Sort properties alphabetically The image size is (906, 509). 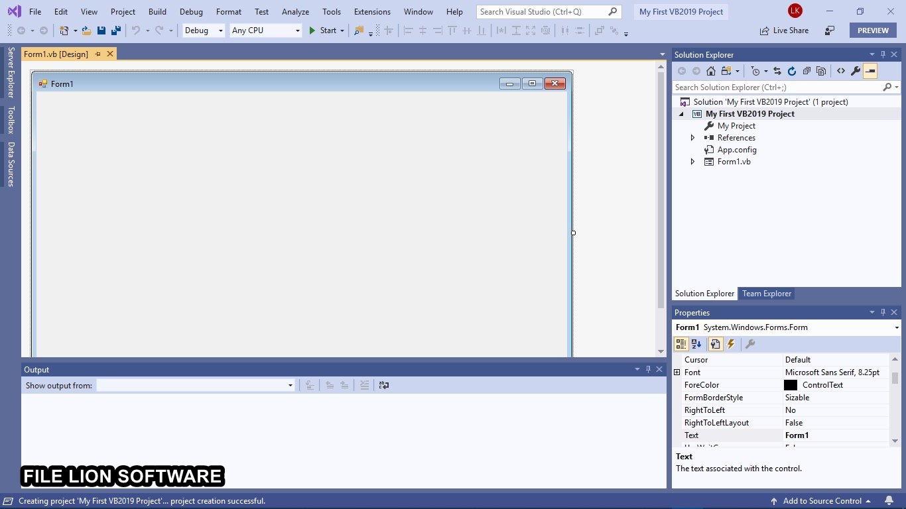696,344
